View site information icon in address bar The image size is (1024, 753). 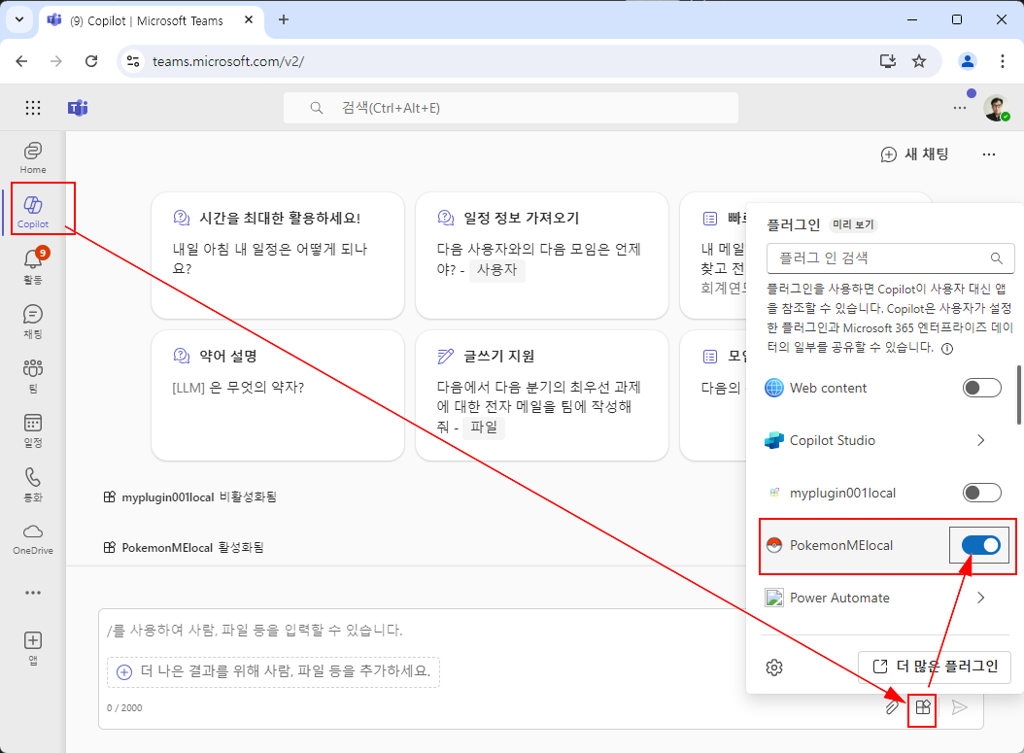tap(133, 61)
